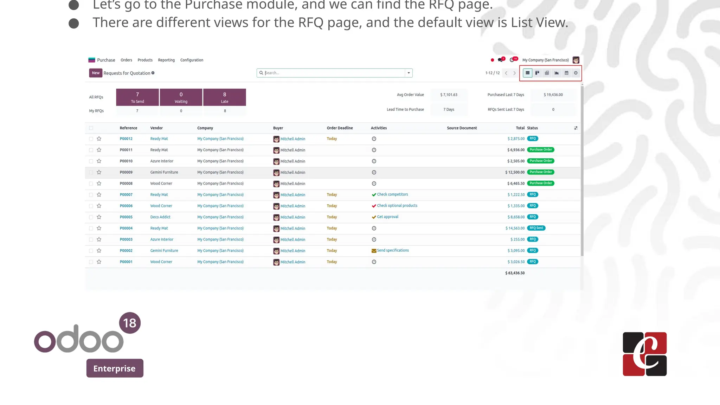Click the Get approval activity link

click(x=387, y=217)
